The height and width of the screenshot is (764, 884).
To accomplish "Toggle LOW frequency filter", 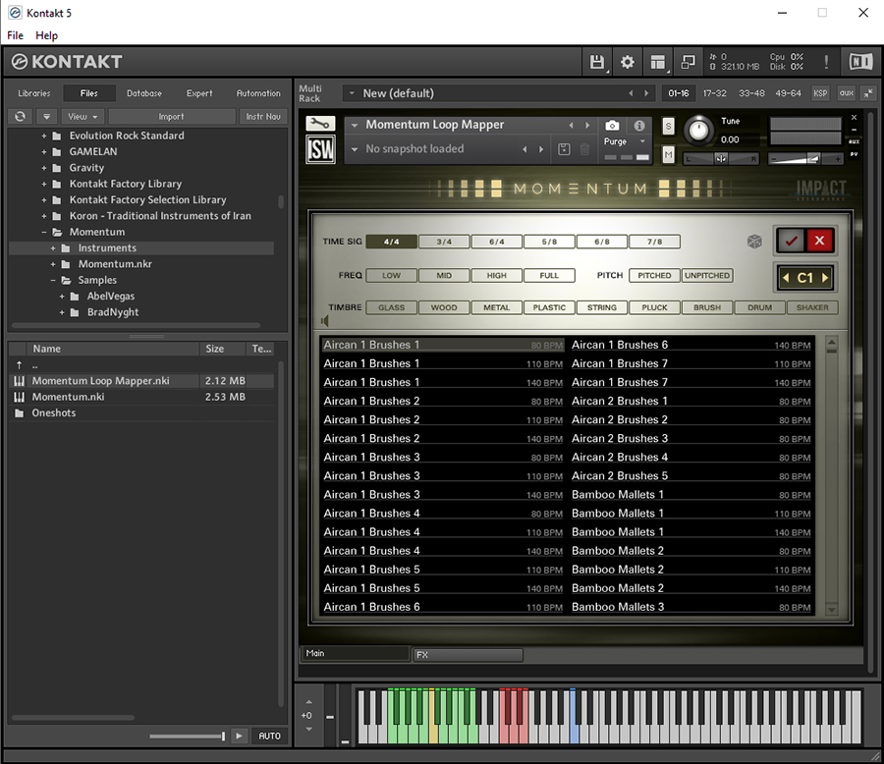I will 391,275.
